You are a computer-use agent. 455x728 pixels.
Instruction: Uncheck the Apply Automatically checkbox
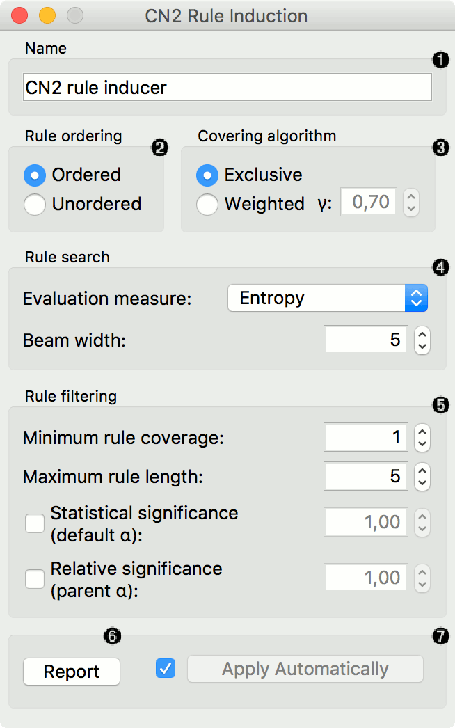[166, 669]
